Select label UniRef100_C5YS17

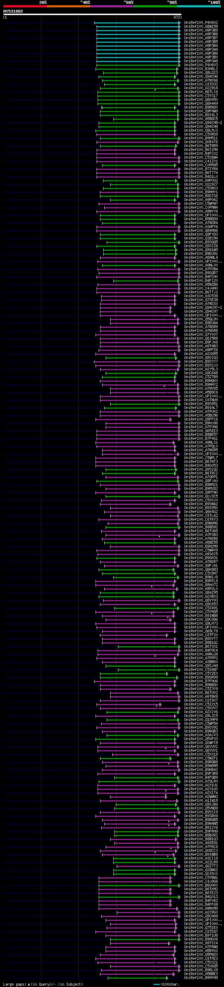(x=201, y=96)
